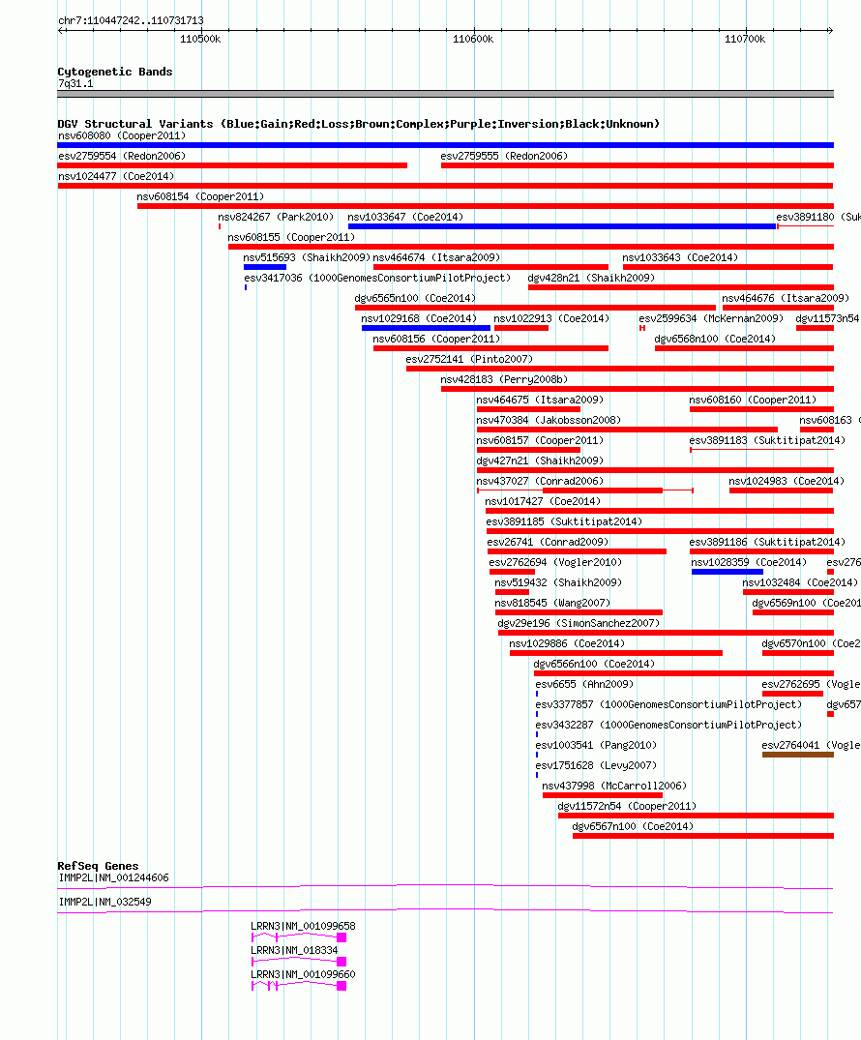Select esv3891185 (Suktitipat2014) label
The width and height of the screenshot is (861, 1040).
565,522
